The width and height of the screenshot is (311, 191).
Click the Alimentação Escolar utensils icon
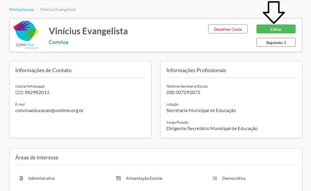point(119,178)
